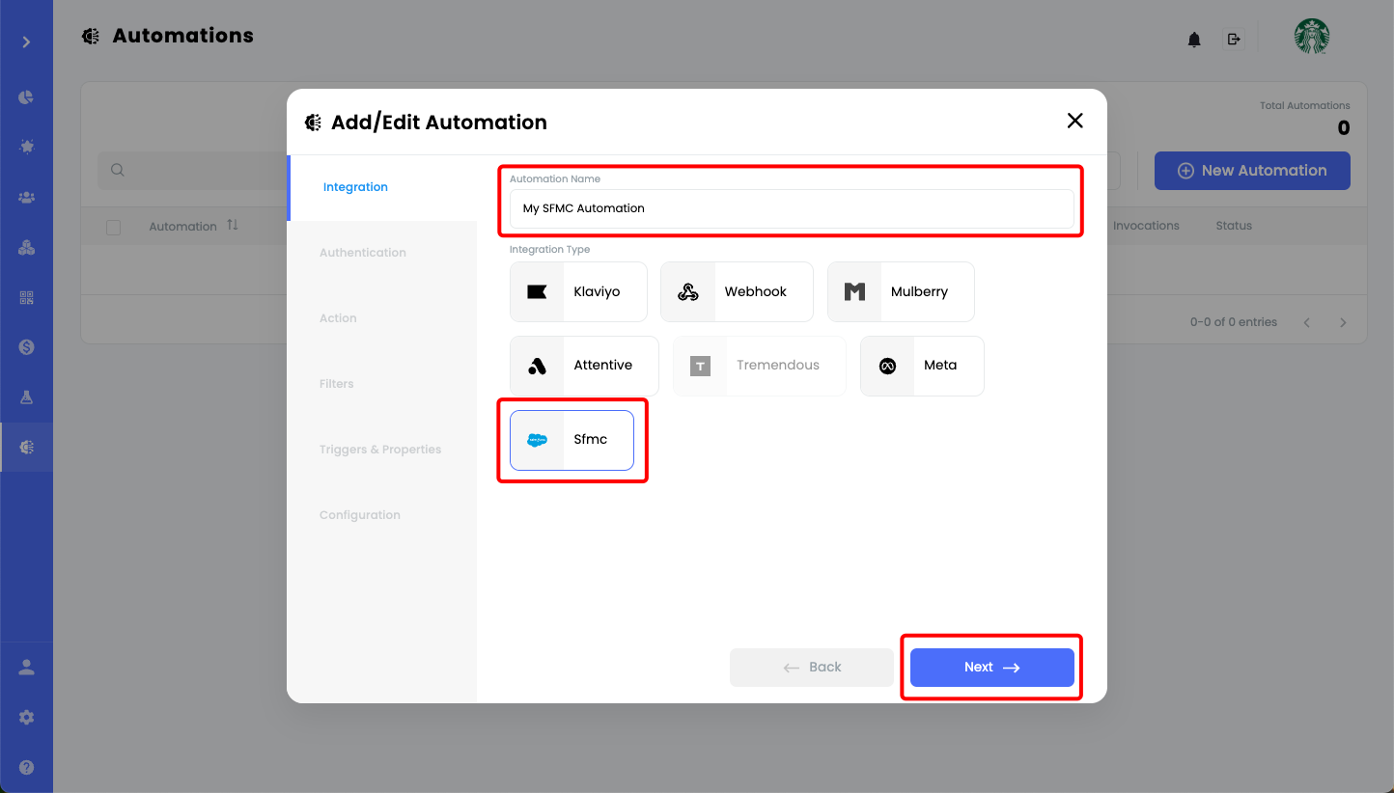Open the lab flask sidebar icon

[x=26, y=396]
